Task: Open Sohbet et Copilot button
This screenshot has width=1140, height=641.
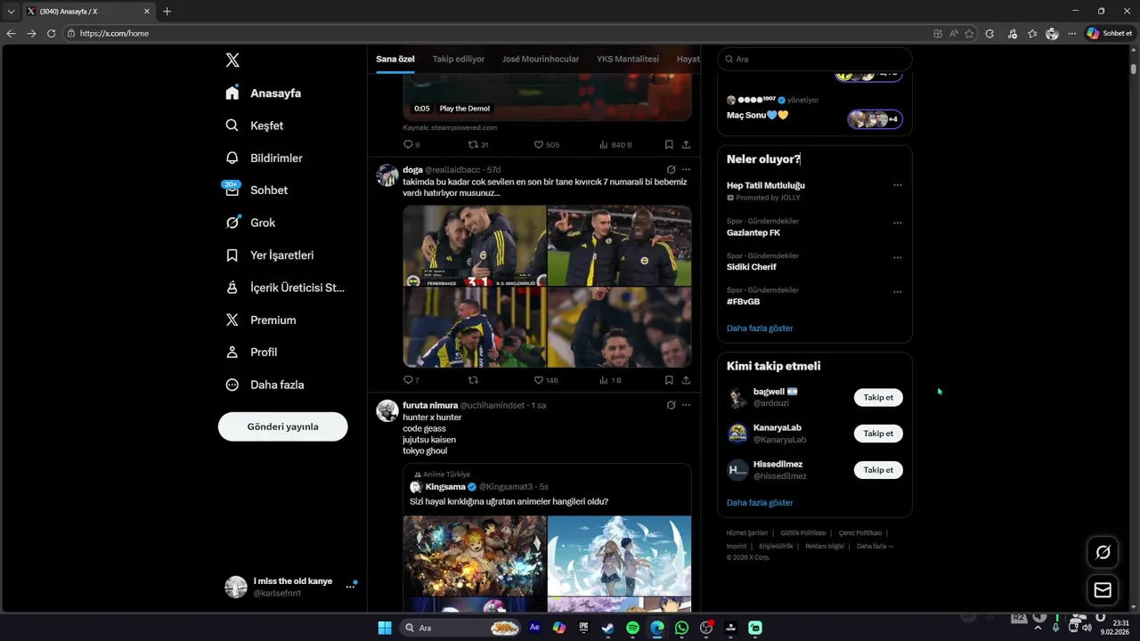Action: [x=1110, y=33]
